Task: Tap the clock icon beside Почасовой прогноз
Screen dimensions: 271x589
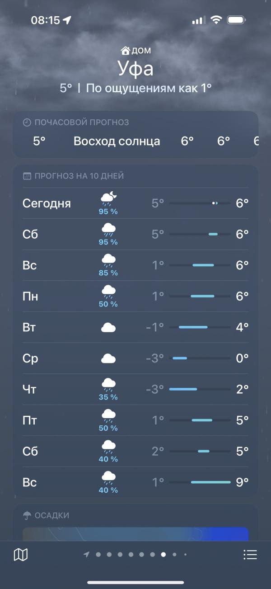Action: (27, 123)
